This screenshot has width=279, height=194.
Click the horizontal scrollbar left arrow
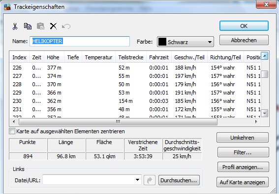(14, 122)
